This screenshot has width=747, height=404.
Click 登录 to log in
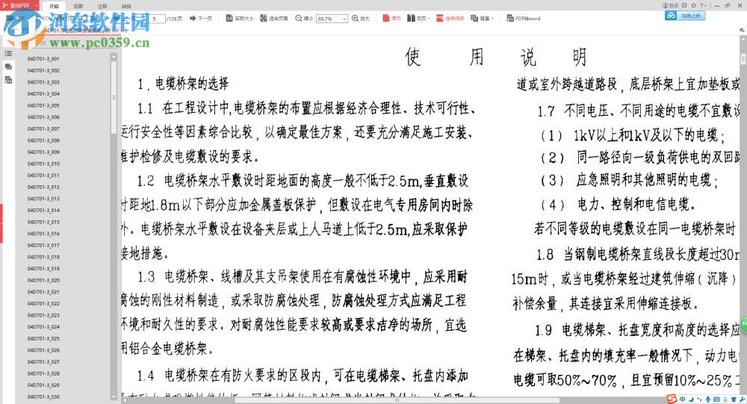(x=670, y=5)
